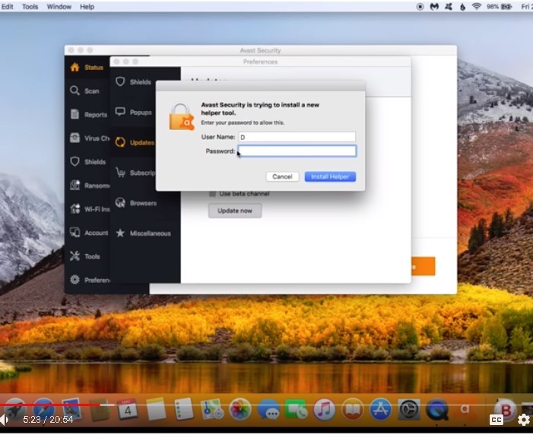
Task: Open Reports in Avast Security sidebar
Action: (88, 115)
